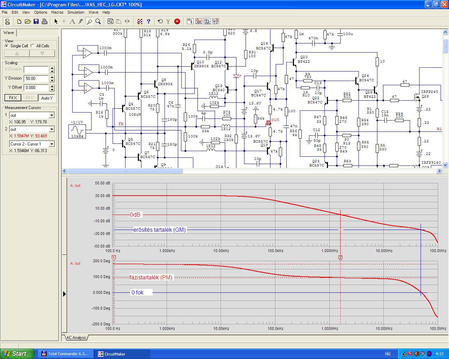Open the folder icon to load a file
449x359 pixels.
[28, 21]
